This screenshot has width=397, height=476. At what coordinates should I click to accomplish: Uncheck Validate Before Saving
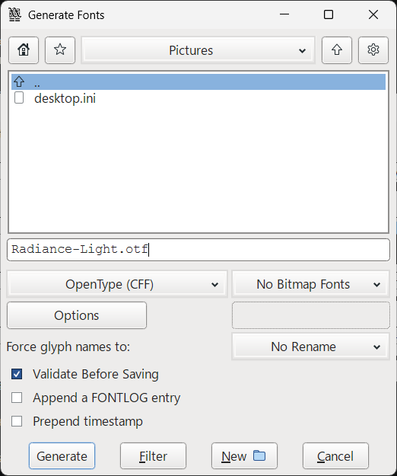(17, 374)
